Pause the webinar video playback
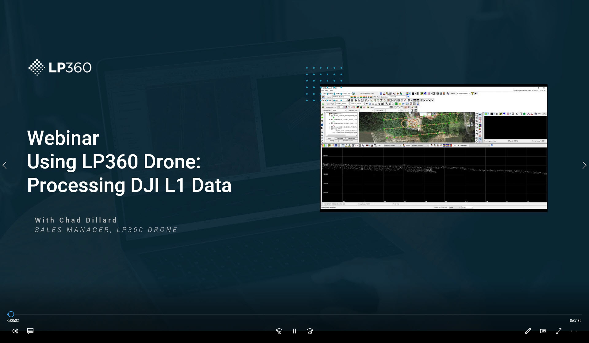 coord(294,331)
